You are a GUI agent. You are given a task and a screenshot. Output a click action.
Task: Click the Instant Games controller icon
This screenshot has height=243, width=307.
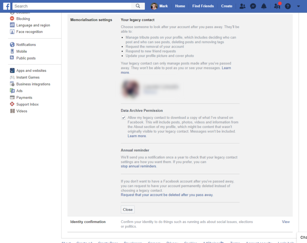pos(12,77)
